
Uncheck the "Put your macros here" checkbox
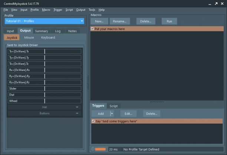pyautogui.click(x=92, y=29)
